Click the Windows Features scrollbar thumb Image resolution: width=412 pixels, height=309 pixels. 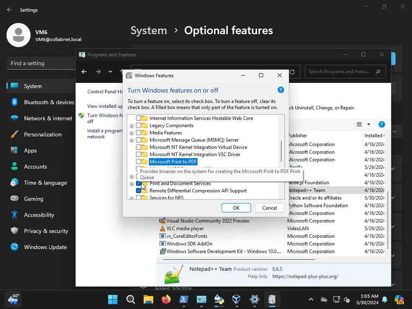pyautogui.click(x=281, y=151)
